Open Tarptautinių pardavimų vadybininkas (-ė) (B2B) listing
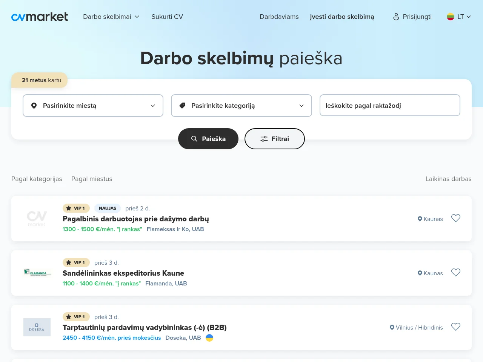Screen dimensions: 483x362 click(x=145, y=327)
